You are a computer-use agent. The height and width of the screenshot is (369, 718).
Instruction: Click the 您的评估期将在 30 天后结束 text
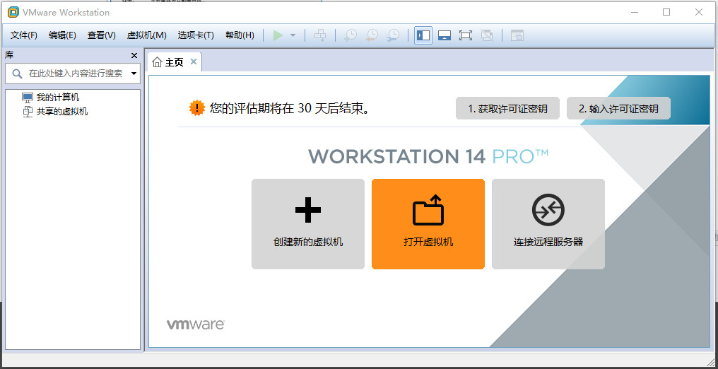pyautogui.click(x=290, y=108)
